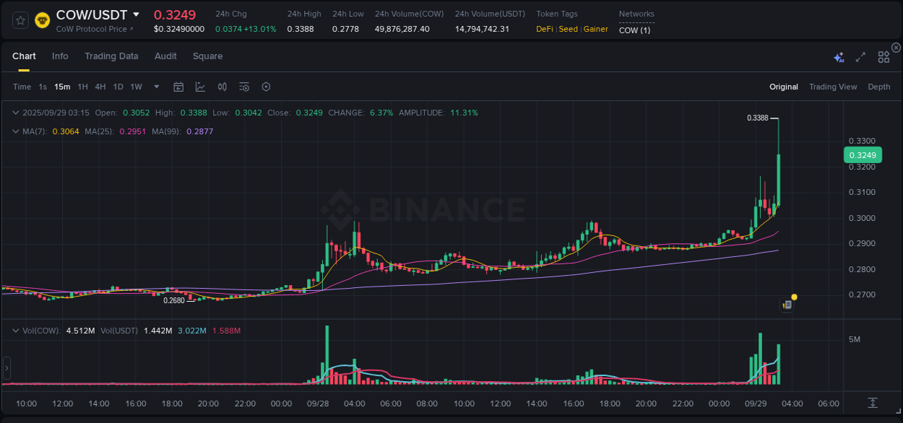903x423 pixels.
Task: Click the yellow dot marker on the chart
Action: pyautogui.click(x=793, y=297)
